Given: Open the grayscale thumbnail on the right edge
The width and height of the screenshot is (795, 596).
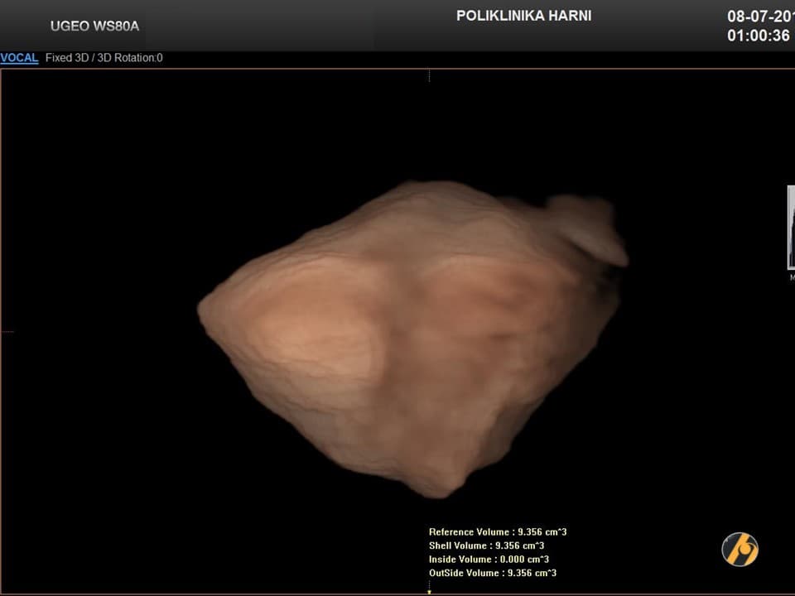Looking at the screenshot, I should click(x=790, y=228).
